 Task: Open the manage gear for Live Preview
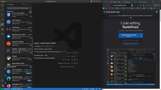point(31,23)
